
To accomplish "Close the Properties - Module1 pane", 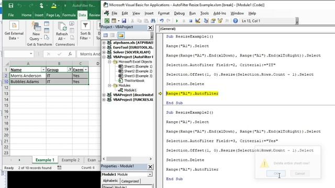I will pos(150,167).
